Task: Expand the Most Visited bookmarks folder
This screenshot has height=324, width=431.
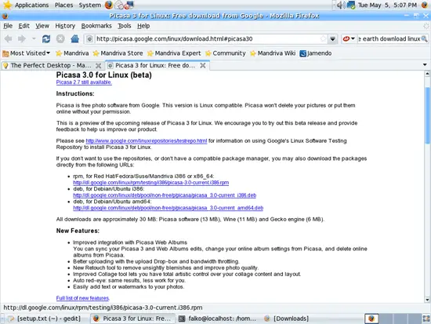Action: click(x=26, y=53)
